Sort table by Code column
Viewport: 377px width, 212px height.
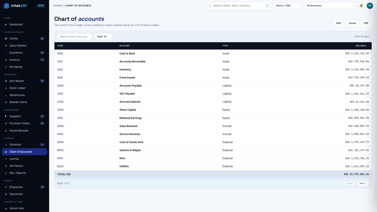pyautogui.click(x=61, y=46)
